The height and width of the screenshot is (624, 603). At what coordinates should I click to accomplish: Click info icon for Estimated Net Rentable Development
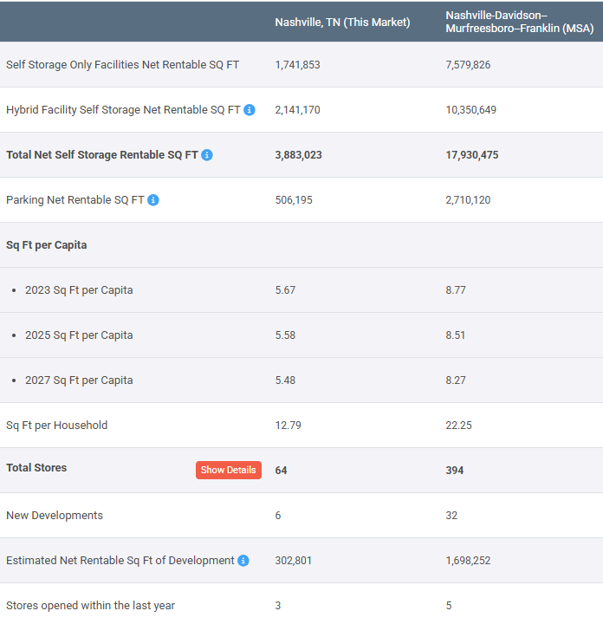pyautogui.click(x=243, y=561)
